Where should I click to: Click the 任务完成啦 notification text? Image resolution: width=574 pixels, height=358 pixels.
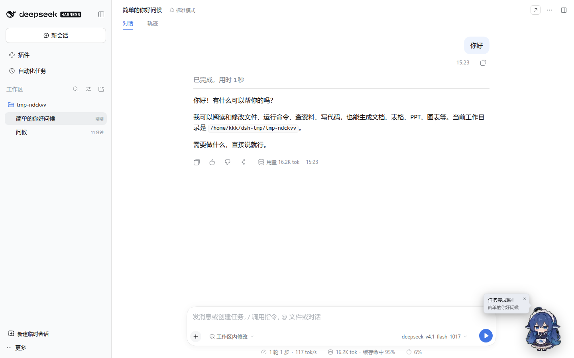[501, 300]
